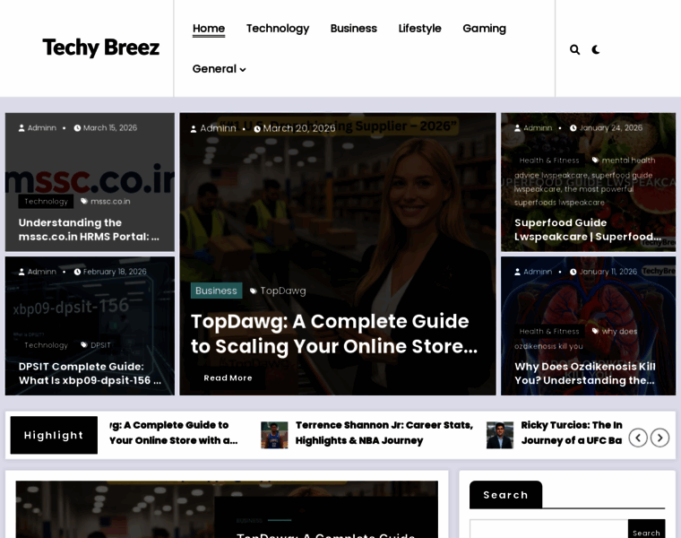Click author icon on the mssc.co.in post

22,128
